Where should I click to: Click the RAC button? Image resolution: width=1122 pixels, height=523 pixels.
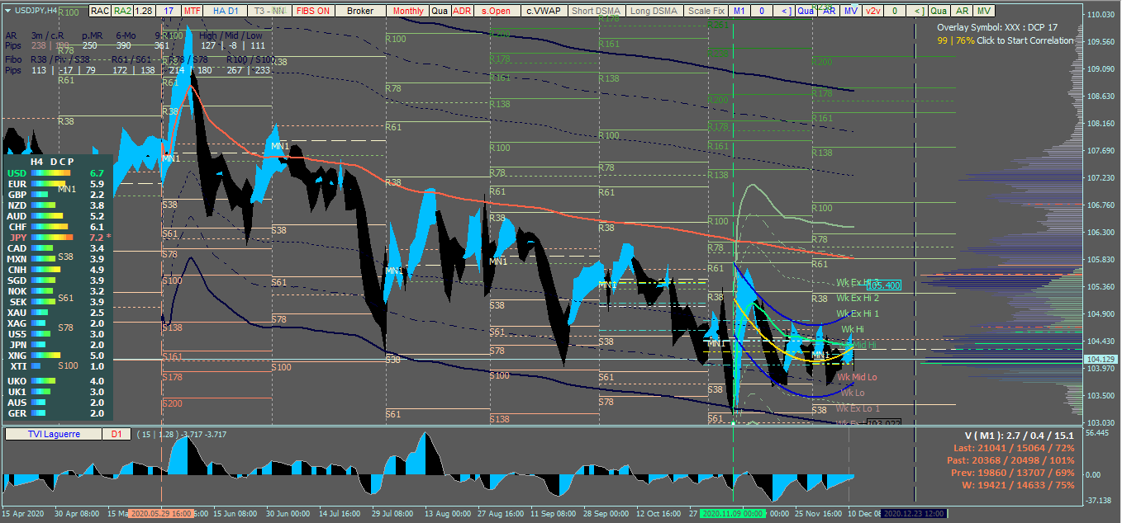[99, 11]
